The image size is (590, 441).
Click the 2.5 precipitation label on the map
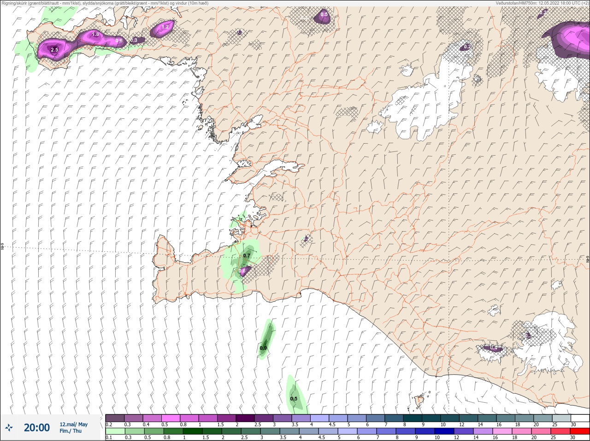coord(54,50)
